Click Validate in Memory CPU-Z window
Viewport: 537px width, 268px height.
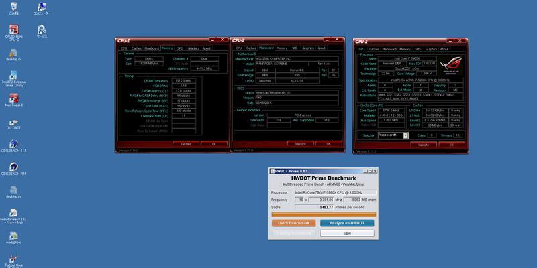click(186, 144)
